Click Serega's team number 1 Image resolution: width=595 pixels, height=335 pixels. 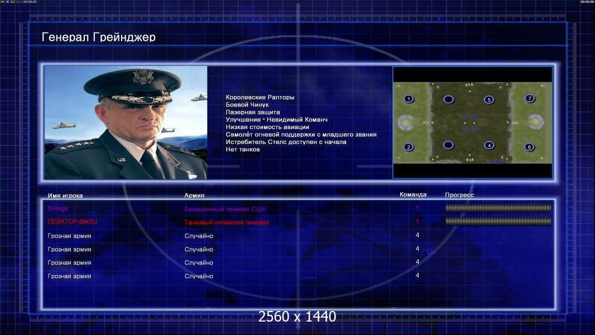[x=418, y=208]
